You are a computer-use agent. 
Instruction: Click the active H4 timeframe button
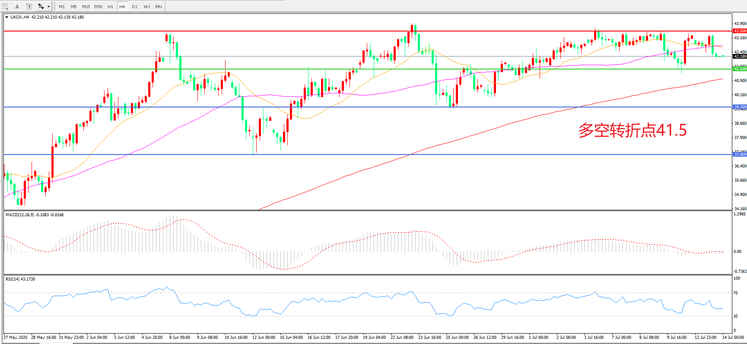[x=122, y=6]
